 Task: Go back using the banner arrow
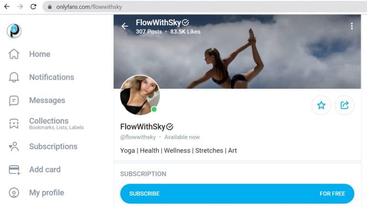(x=125, y=26)
